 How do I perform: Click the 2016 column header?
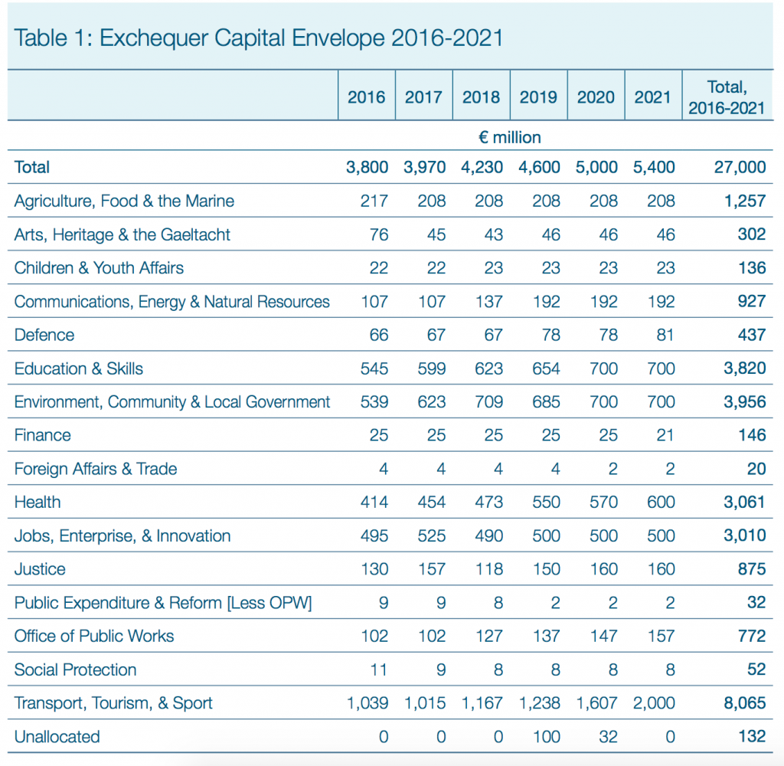pyautogui.click(x=367, y=97)
